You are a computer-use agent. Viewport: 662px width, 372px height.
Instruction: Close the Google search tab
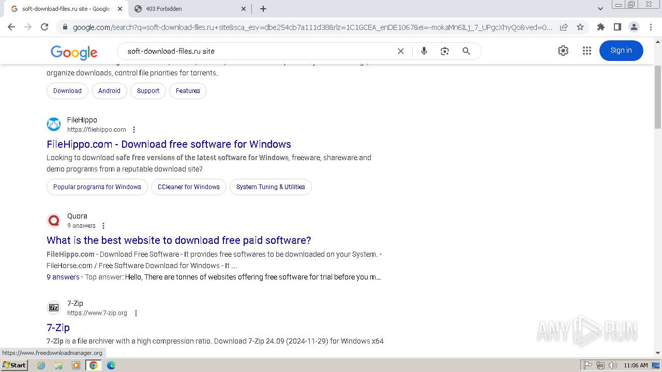(x=120, y=9)
